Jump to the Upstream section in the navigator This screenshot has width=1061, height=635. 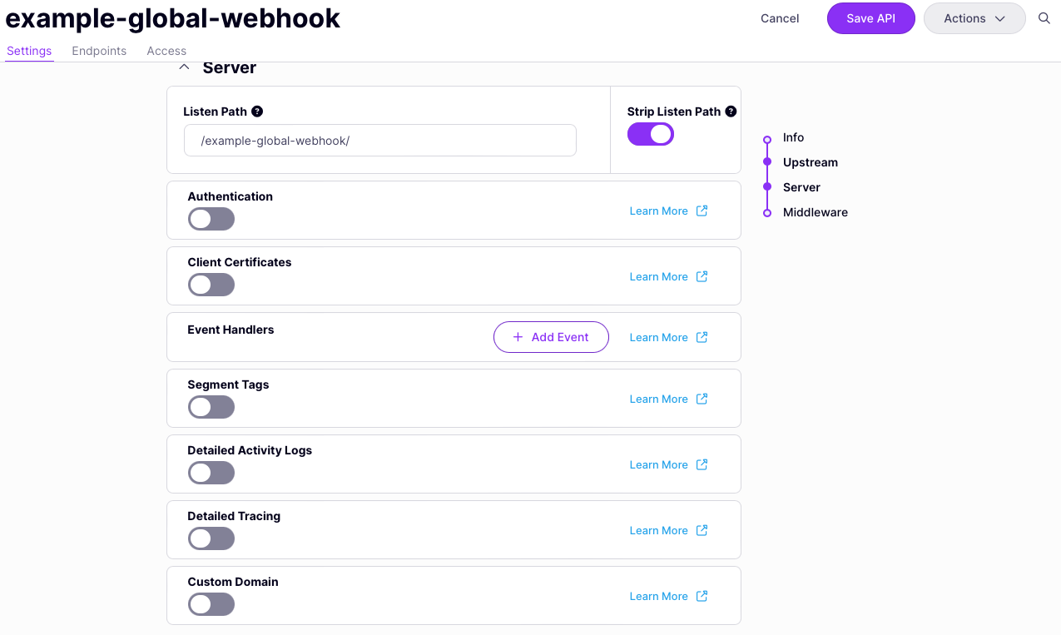(766, 162)
